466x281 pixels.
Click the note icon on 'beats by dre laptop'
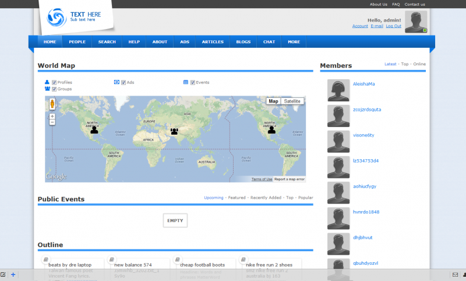(x=46, y=259)
